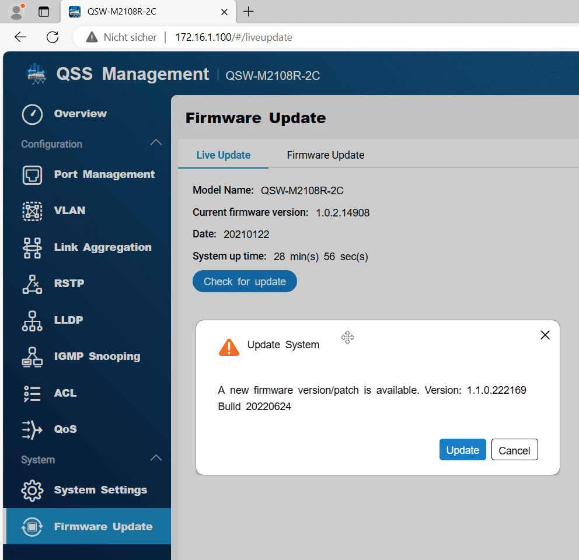Screen dimensions: 579x560
Task: Click the Configuration section heading
Action: click(52, 144)
